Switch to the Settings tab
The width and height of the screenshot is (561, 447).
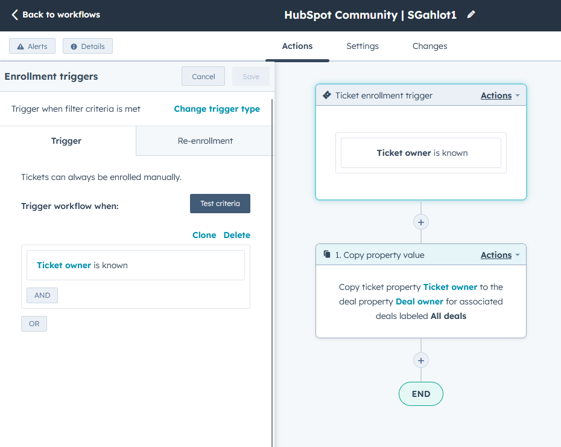[x=362, y=46]
